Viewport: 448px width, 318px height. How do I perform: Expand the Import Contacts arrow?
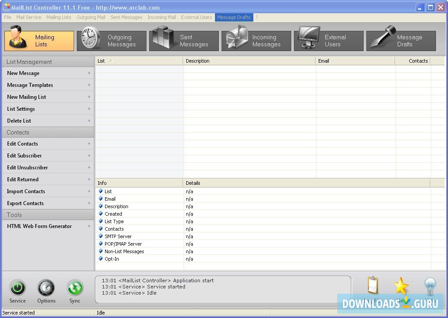89,191
